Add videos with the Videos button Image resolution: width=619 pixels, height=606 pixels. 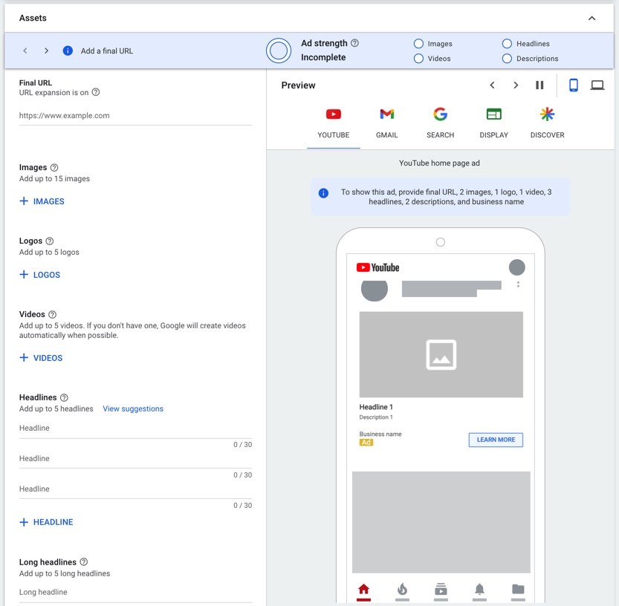42,358
